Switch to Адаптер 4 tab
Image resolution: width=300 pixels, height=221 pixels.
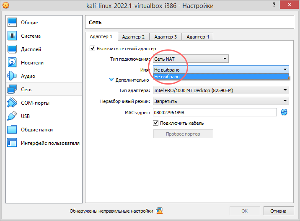198,37
